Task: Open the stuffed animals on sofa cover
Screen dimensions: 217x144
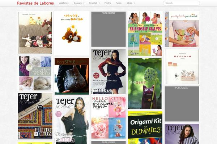Action: pyautogui.click(x=35, y=33)
